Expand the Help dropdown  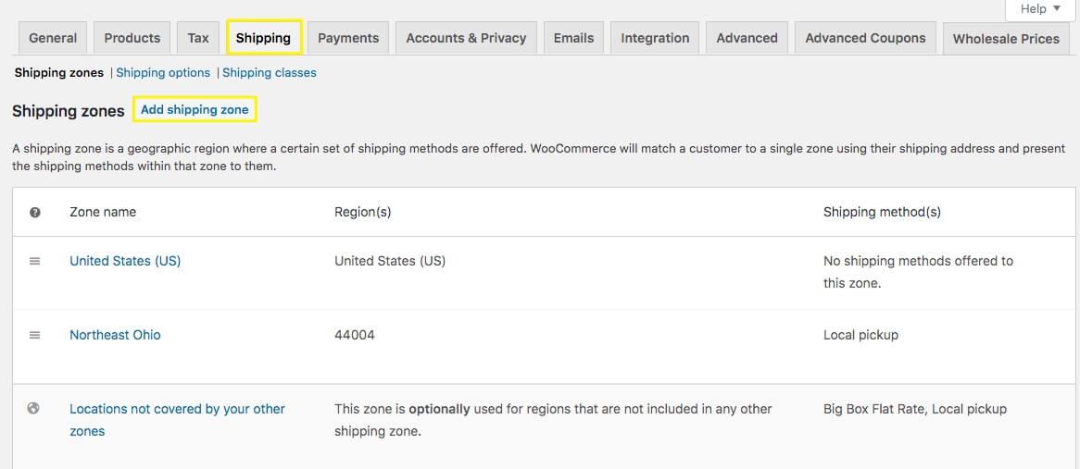(1039, 9)
